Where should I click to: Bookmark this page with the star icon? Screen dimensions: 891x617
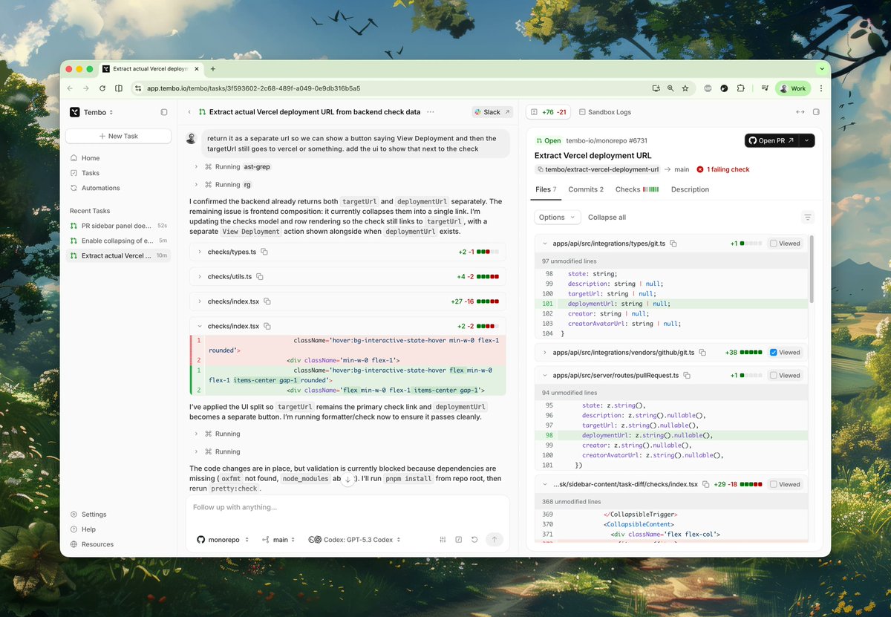point(685,88)
